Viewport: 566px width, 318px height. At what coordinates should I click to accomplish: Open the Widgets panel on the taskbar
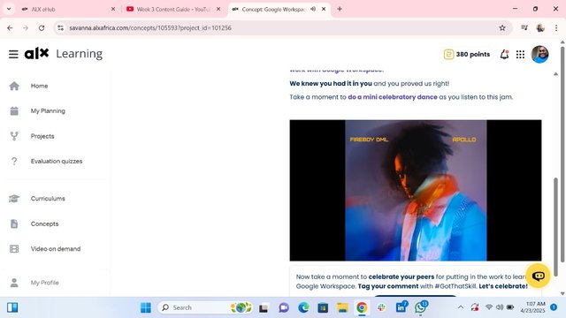pos(12,307)
